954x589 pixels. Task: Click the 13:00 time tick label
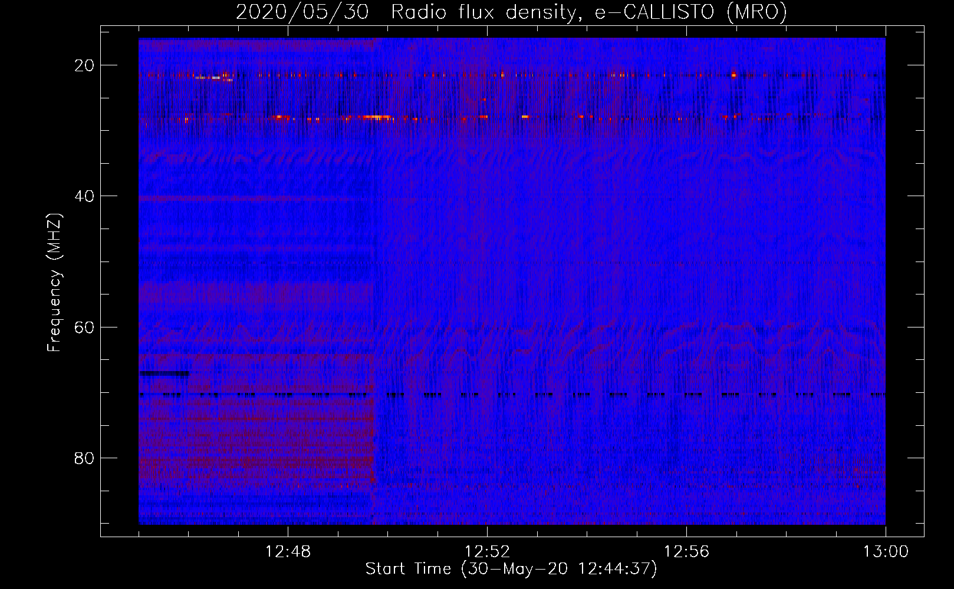886,552
